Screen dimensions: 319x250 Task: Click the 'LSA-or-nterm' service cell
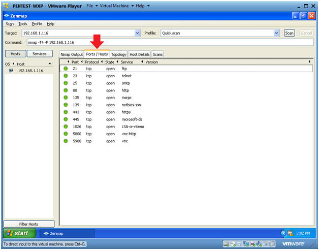click(133, 127)
